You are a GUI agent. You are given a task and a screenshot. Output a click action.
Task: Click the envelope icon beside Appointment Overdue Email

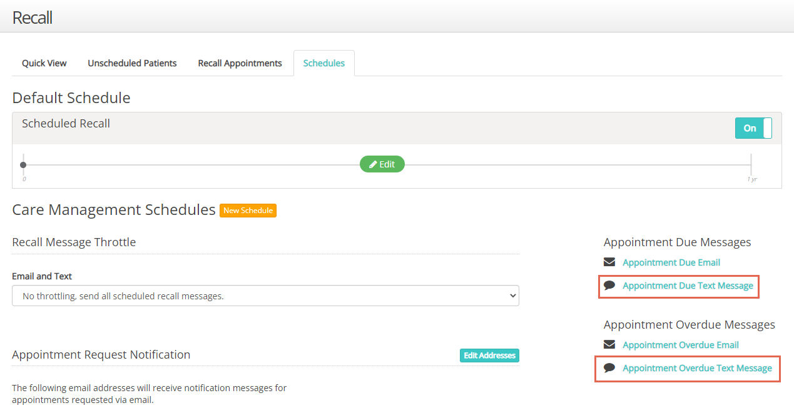(609, 345)
